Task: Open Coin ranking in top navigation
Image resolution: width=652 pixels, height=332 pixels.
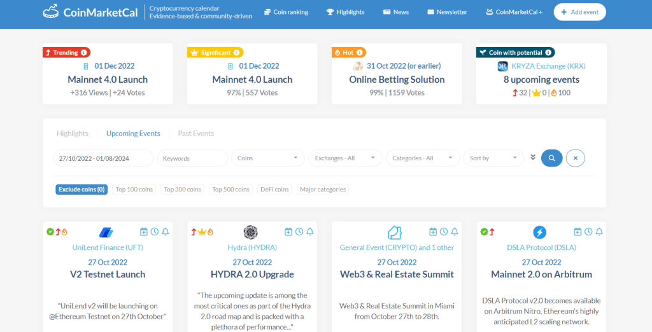Action: pyautogui.click(x=286, y=12)
